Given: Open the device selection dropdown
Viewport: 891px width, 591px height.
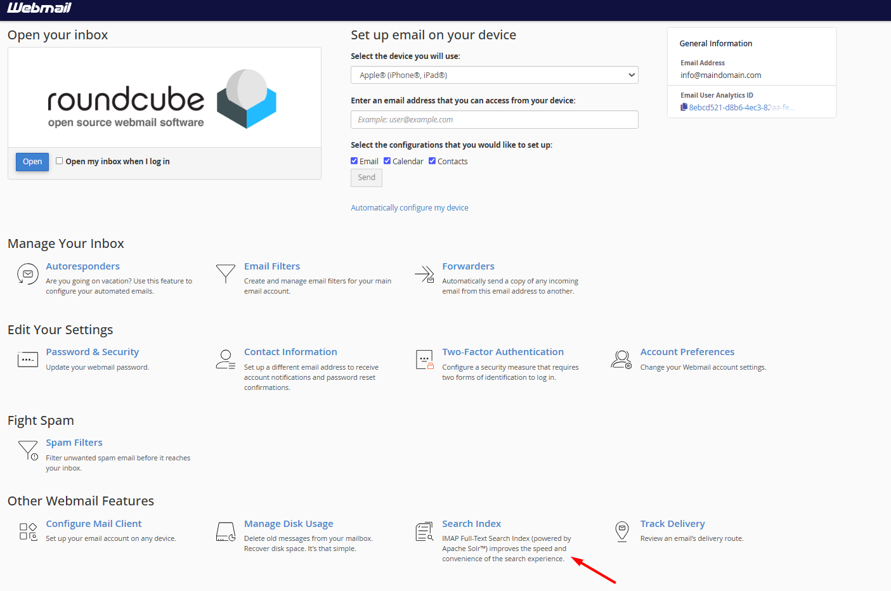Looking at the screenshot, I should tap(495, 75).
